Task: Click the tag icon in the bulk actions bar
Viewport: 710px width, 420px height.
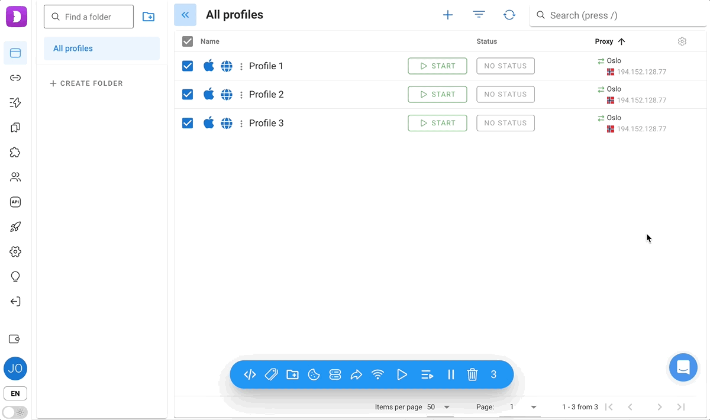Action: (x=271, y=374)
